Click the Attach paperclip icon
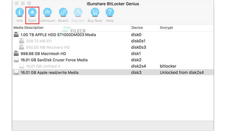 click(63, 12)
